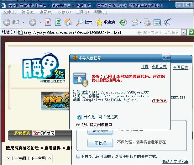
Task: Open the History clock icon
Action: [123, 22]
